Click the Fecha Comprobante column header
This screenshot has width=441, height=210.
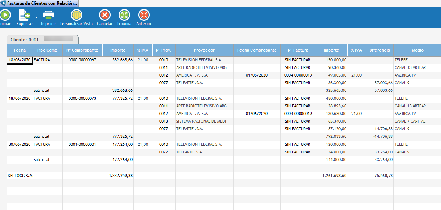257,50
